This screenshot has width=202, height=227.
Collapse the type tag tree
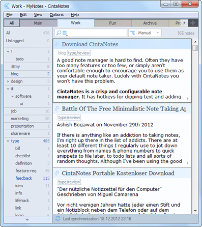pos(8,141)
